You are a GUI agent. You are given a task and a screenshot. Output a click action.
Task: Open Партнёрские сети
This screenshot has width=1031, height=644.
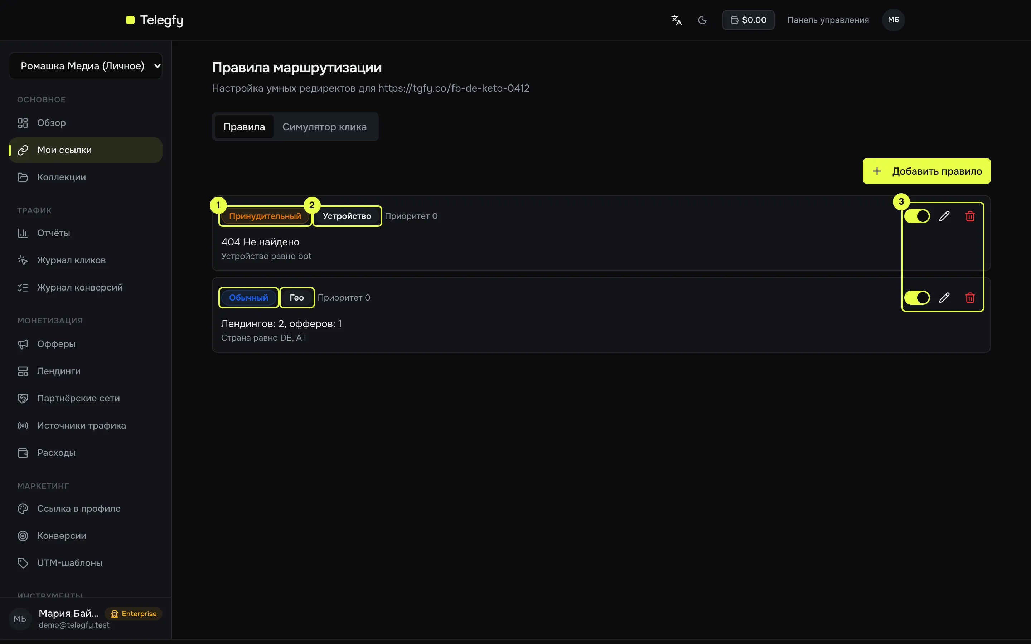tap(86, 398)
